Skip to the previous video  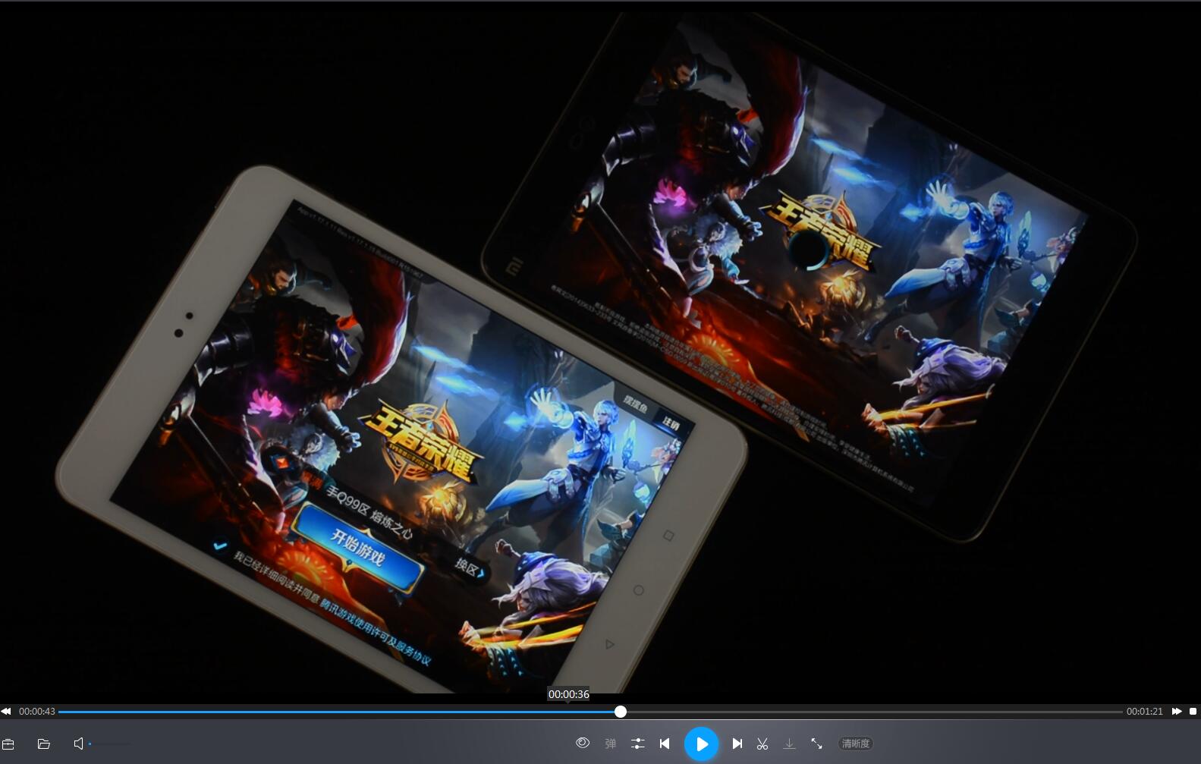click(665, 744)
